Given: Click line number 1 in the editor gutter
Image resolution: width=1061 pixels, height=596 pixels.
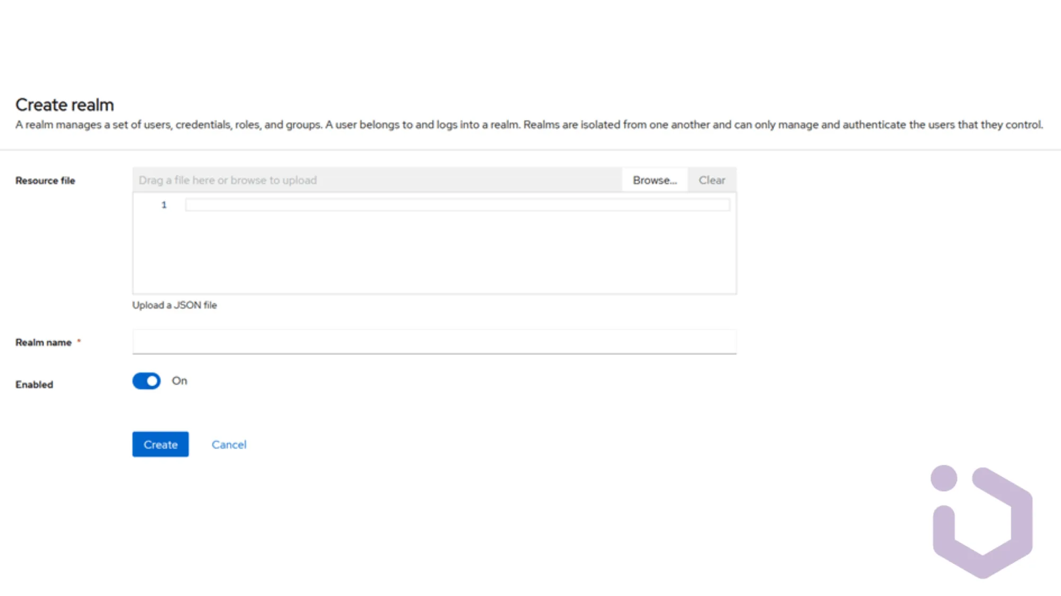Looking at the screenshot, I should pyautogui.click(x=164, y=205).
